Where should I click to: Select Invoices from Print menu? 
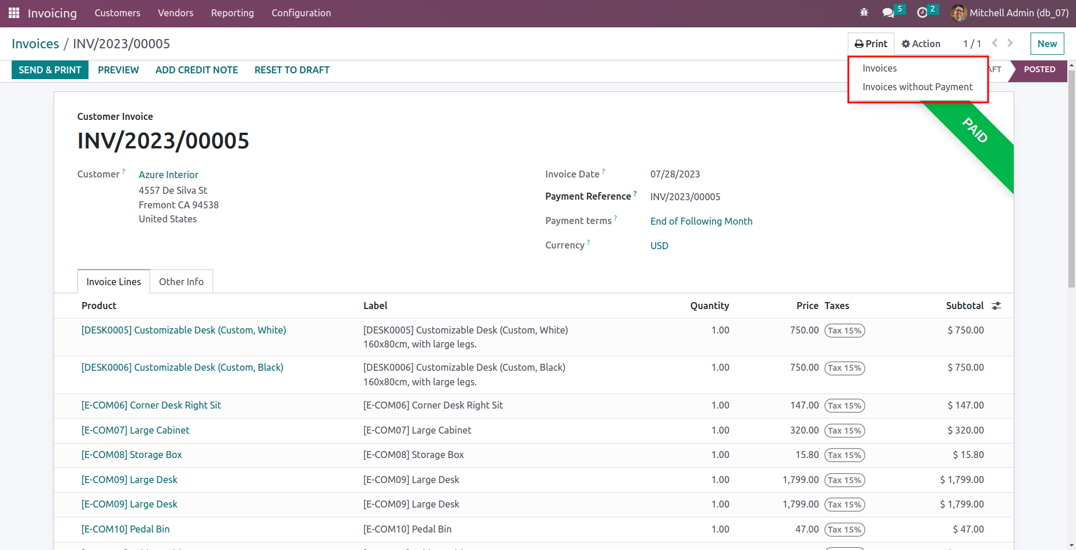coord(879,68)
